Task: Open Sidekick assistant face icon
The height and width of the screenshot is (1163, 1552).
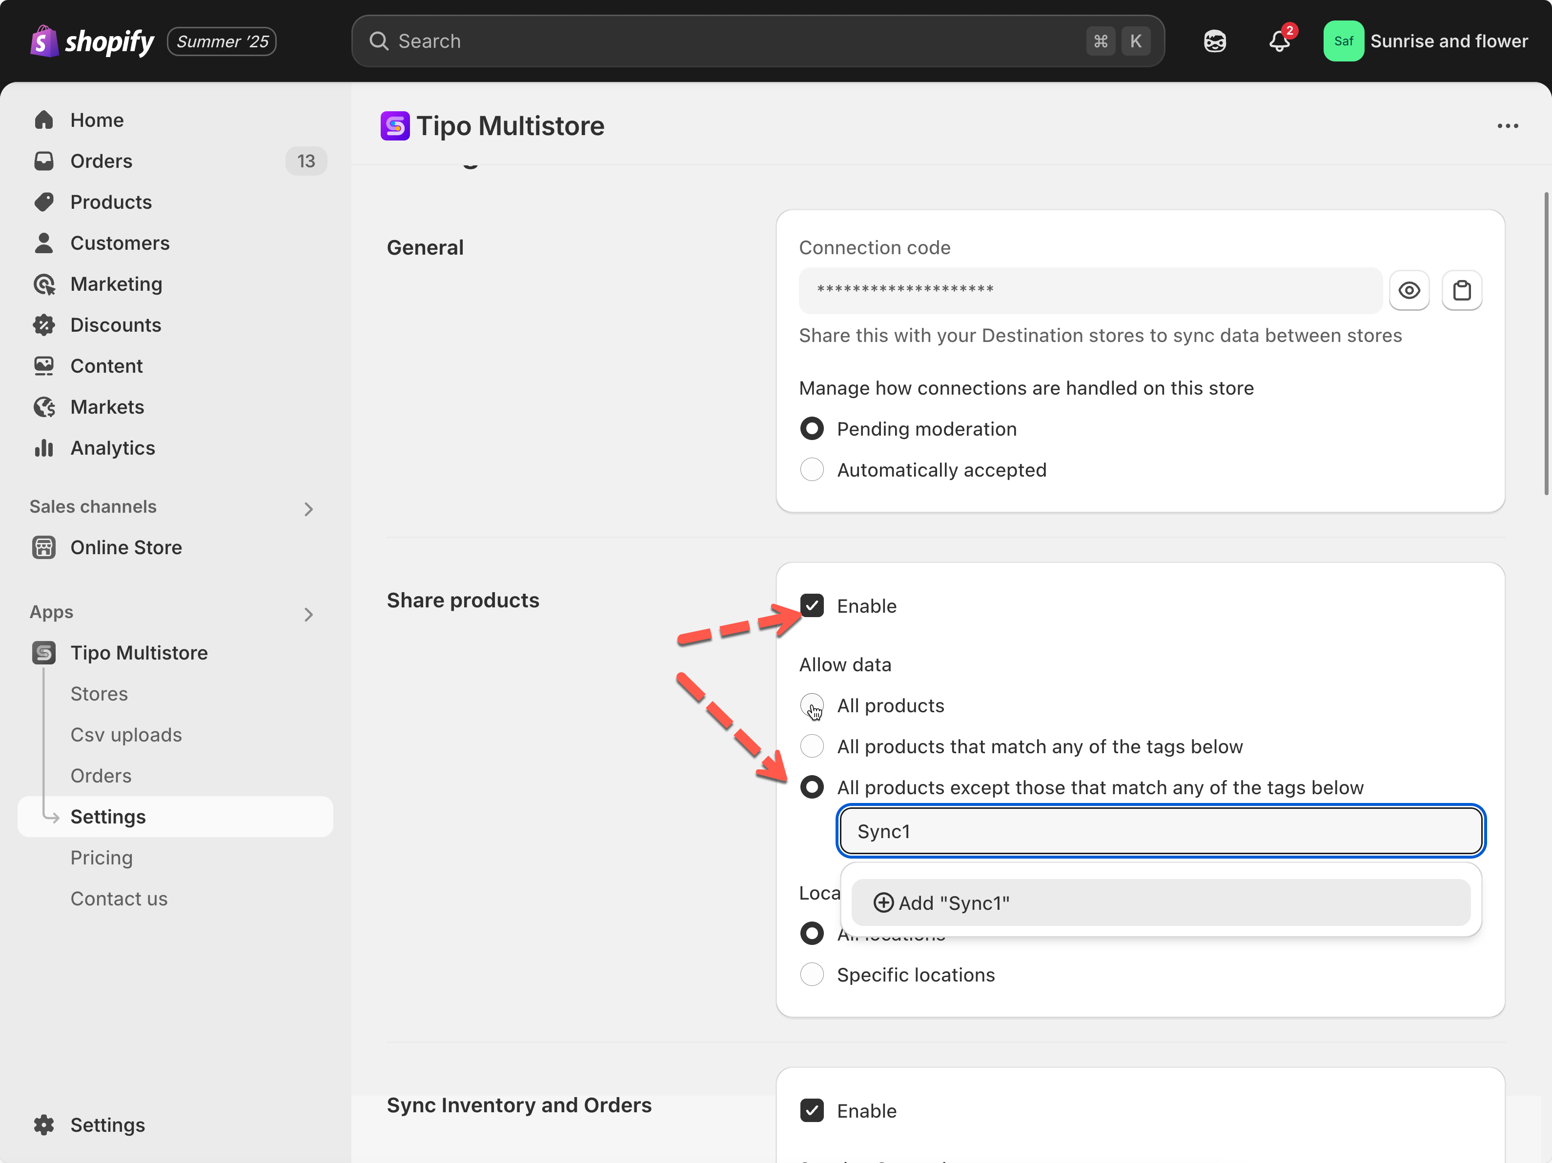Action: tap(1215, 41)
